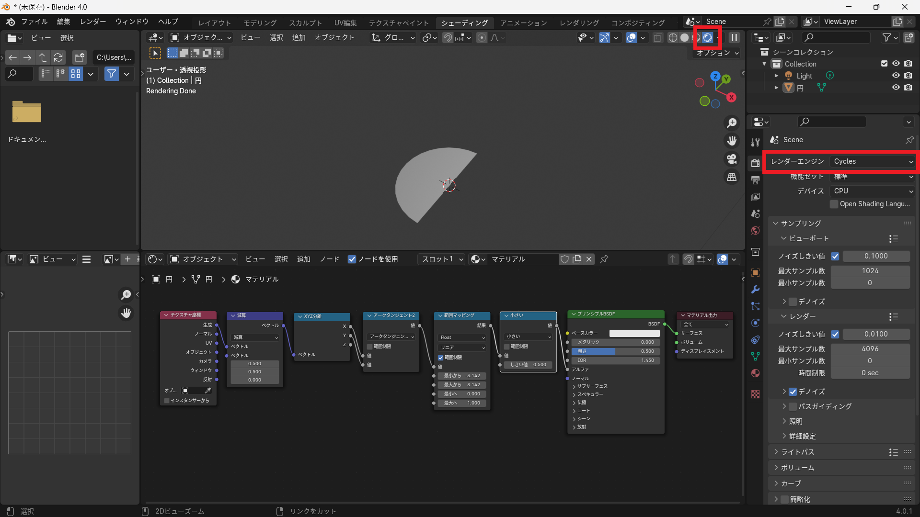The image size is (920, 517).
Task: Enable Open Shading Language checkbox
Action: [x=834, y=204]
